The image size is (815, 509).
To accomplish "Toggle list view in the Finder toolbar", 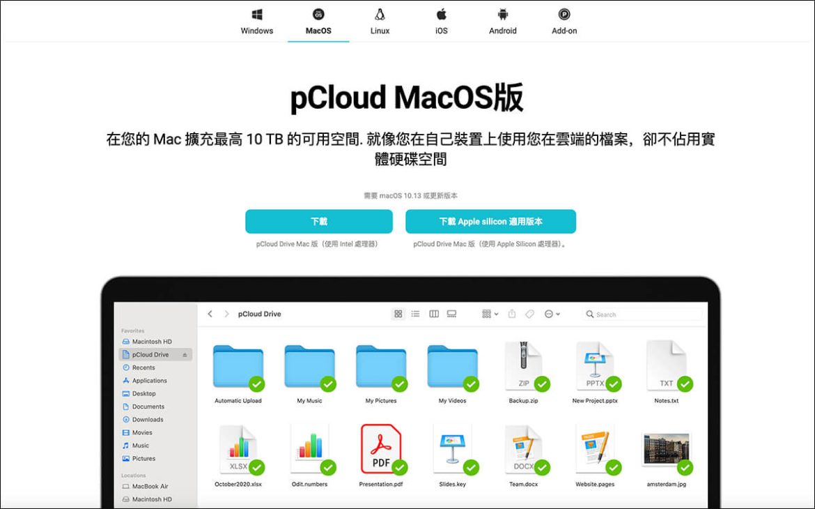I will click(x=416, y=314).
